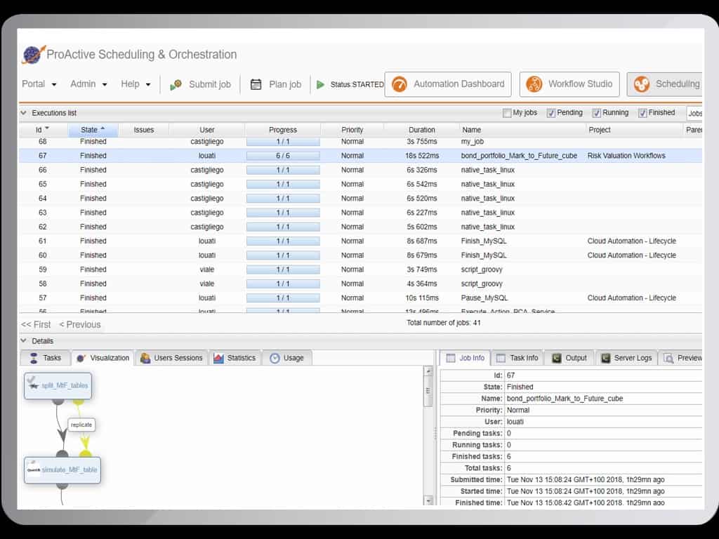The width and height of the screenshot is (719, 539).
Task: Select job 60 Finish_MySQL row
Action: click(360, 255)
